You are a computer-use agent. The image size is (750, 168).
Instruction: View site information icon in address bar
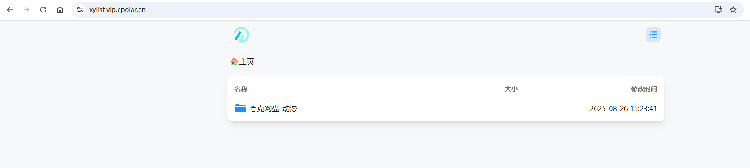(80, 10)
